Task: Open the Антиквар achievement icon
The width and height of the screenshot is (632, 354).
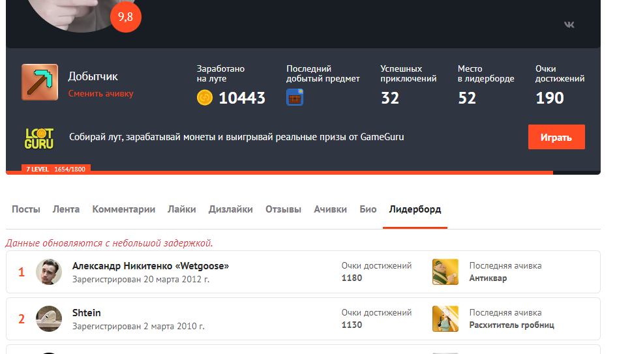Action: coord(445,272)
